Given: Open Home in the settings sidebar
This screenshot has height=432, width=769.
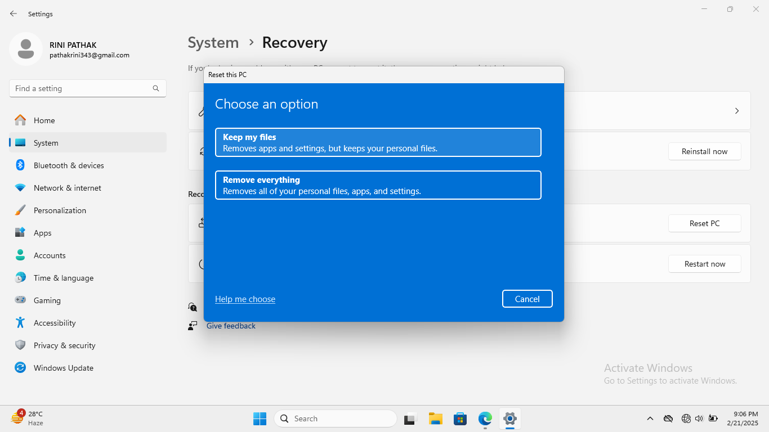Looking at the screenshot, I should [44, 120].
